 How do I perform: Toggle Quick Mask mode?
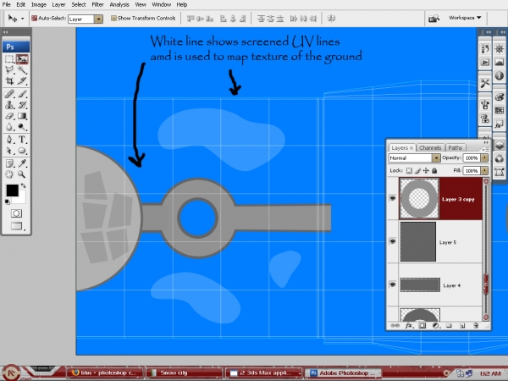(x=16, y=213)
